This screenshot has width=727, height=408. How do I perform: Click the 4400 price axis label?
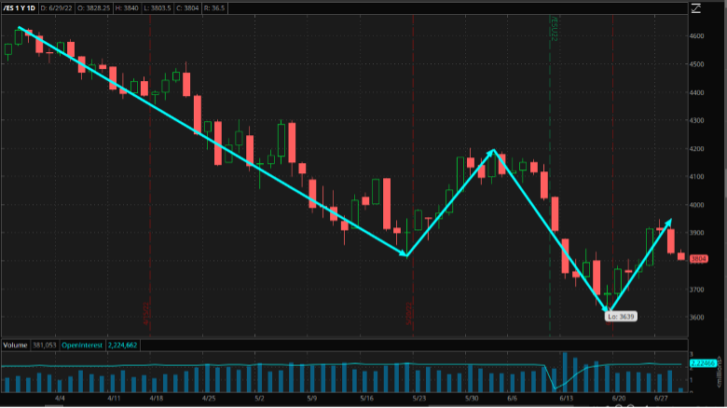[x=697, y=93]
